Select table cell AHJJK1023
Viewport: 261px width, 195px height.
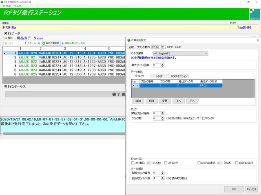point(28,66)
